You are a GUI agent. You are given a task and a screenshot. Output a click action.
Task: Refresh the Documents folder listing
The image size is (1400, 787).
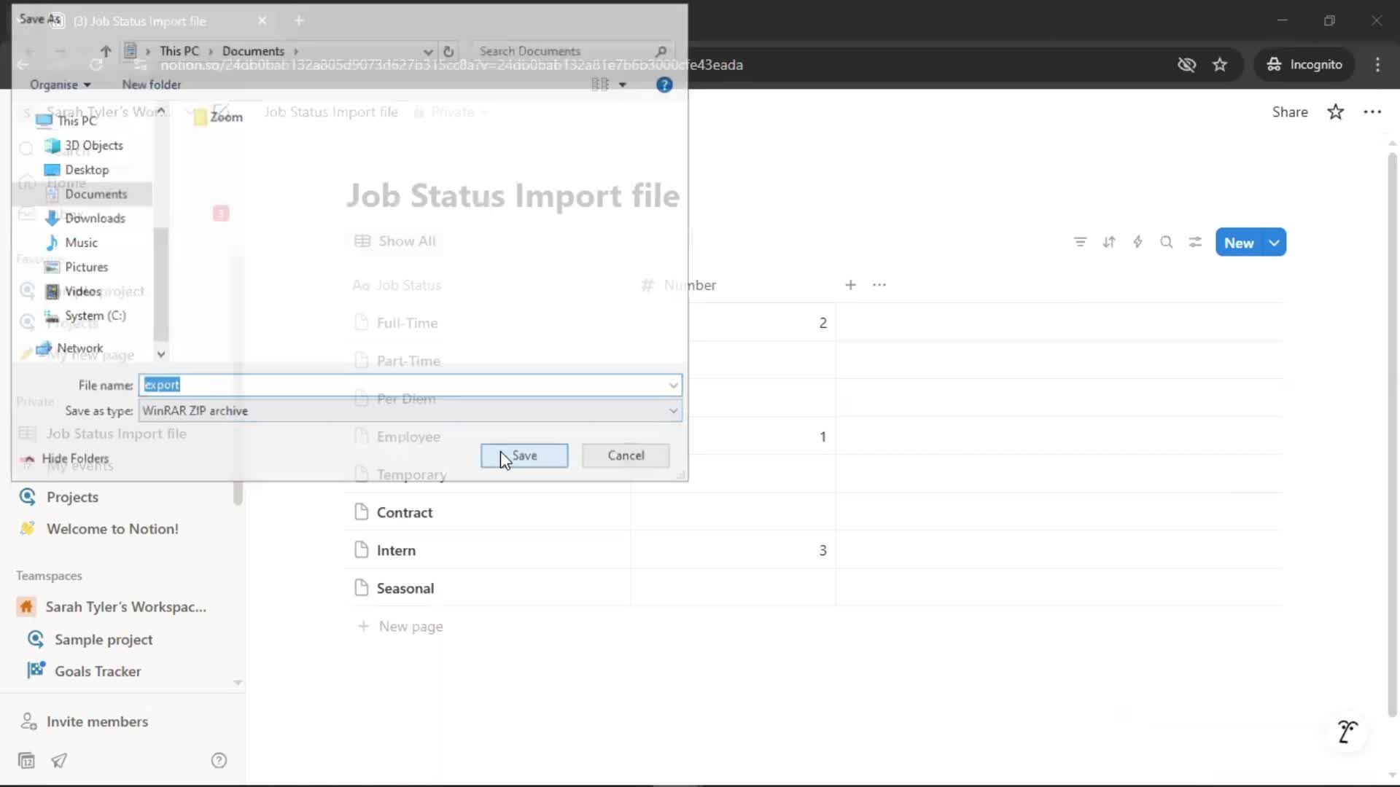(x=448, y=51)
